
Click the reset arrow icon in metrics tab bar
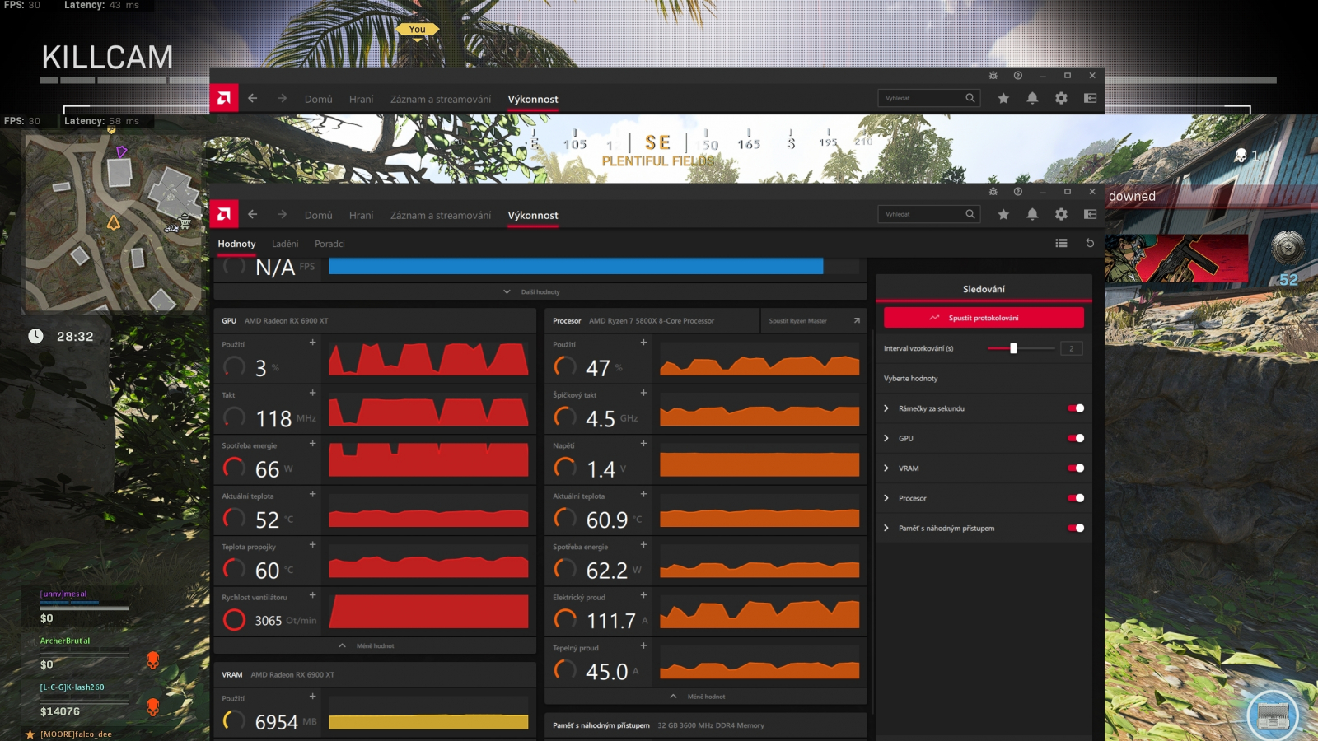(1090, 243)
